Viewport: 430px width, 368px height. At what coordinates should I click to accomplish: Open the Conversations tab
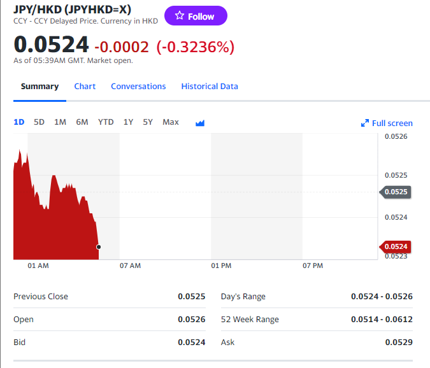[138, 87]
